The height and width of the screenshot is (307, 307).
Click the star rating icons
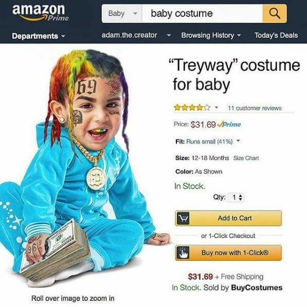192,108
